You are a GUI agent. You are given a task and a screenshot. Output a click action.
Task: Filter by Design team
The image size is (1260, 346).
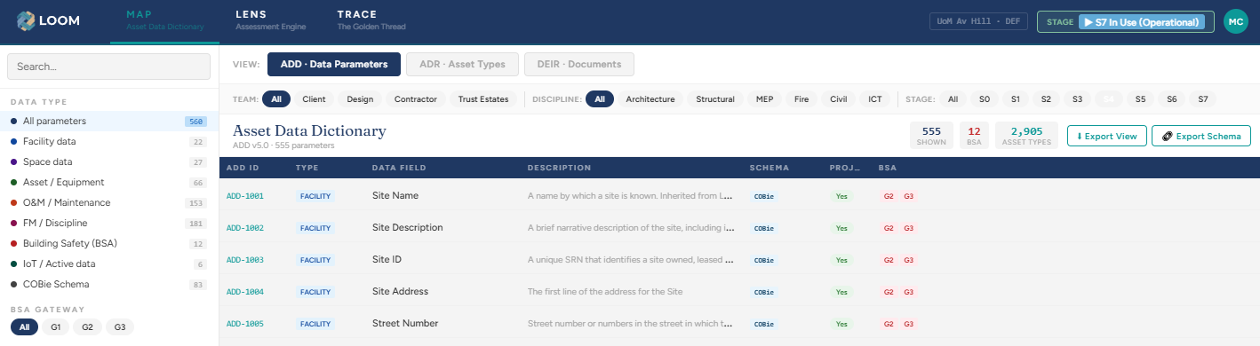tap(360, 99)
